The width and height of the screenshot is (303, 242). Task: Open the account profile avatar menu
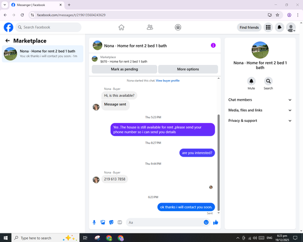tap(291, 27)
